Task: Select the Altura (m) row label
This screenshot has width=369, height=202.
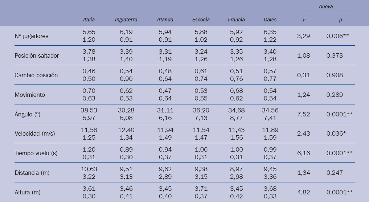Action: [x=28, y=192]
